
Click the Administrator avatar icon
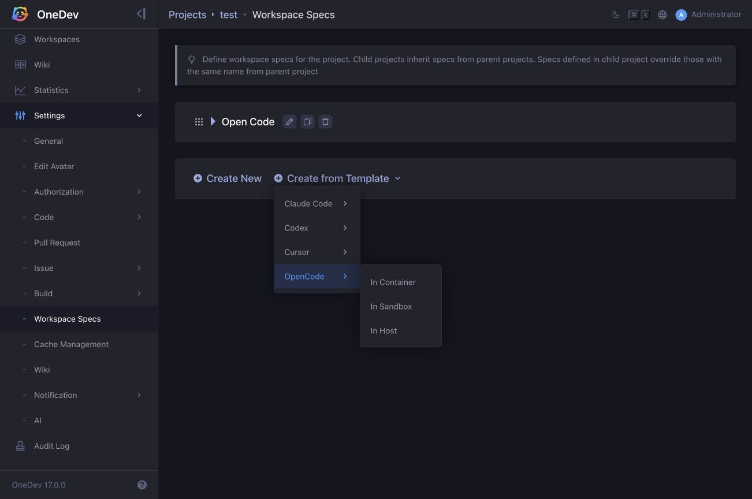click(681, 15)
